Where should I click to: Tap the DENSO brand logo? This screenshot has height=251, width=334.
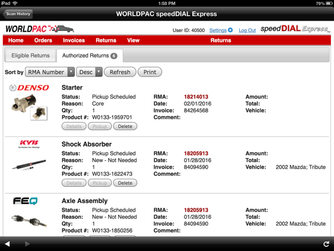click(29, 87)
